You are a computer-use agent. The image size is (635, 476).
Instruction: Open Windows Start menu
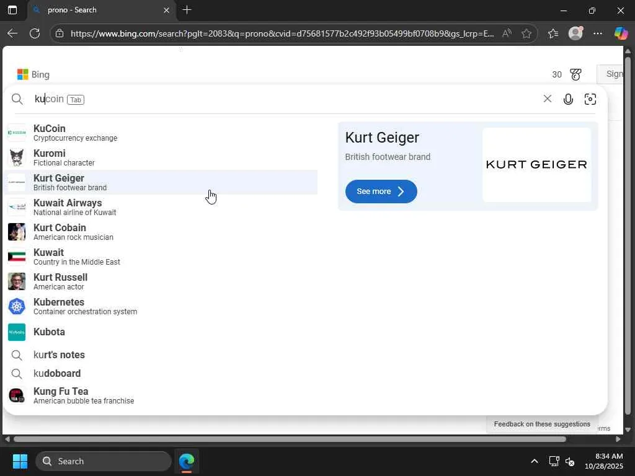tap(20, 461)
